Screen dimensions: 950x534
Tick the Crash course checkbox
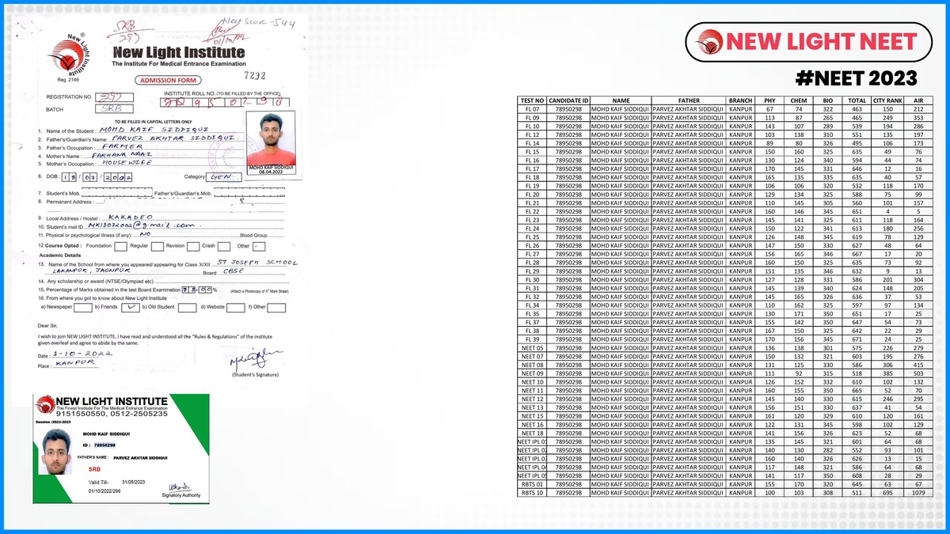point(226,246)
